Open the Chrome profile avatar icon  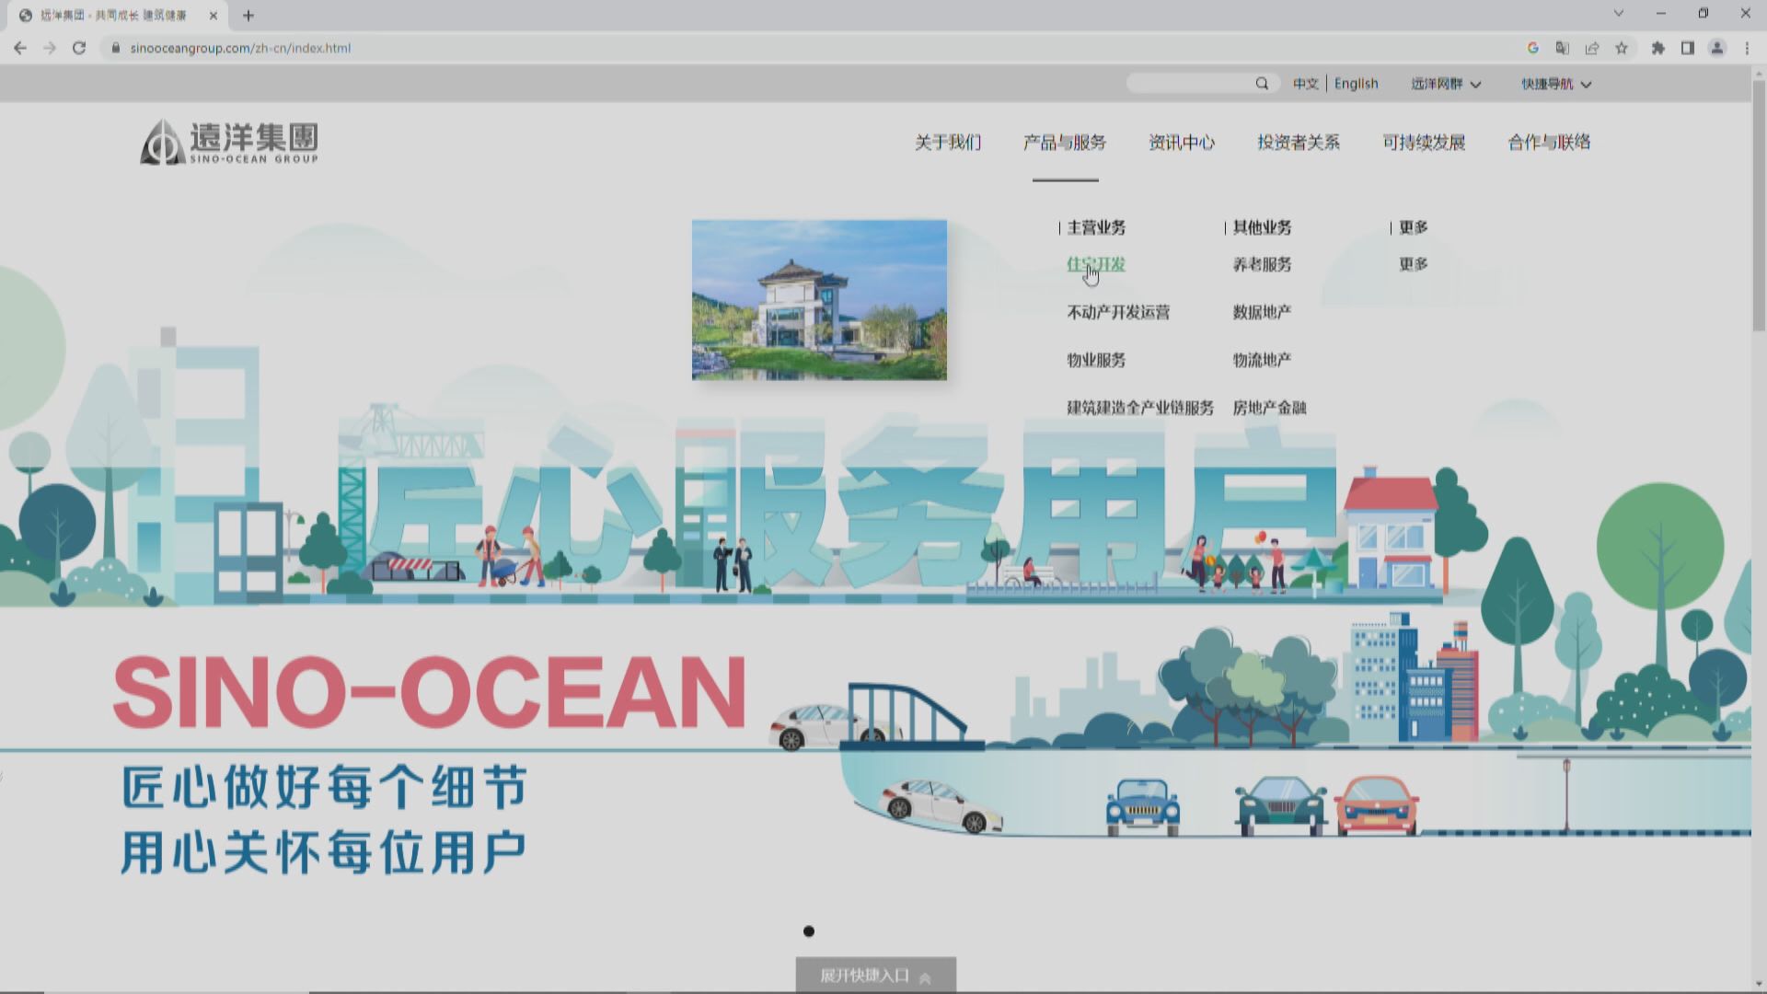coord(1717,48)
